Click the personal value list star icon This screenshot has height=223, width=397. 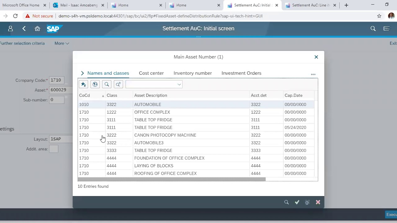coord(83,84)
